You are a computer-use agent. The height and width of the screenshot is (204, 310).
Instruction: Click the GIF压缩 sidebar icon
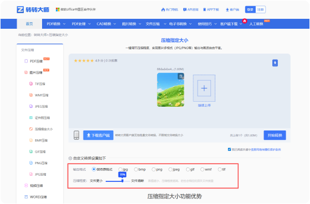(x=31, y=151)
